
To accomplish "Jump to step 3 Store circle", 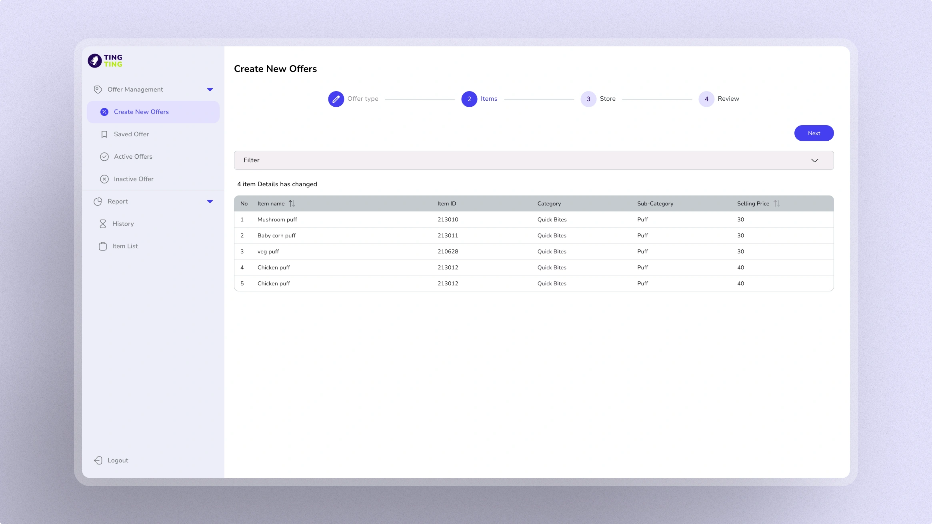I will (x=588, y=99).
